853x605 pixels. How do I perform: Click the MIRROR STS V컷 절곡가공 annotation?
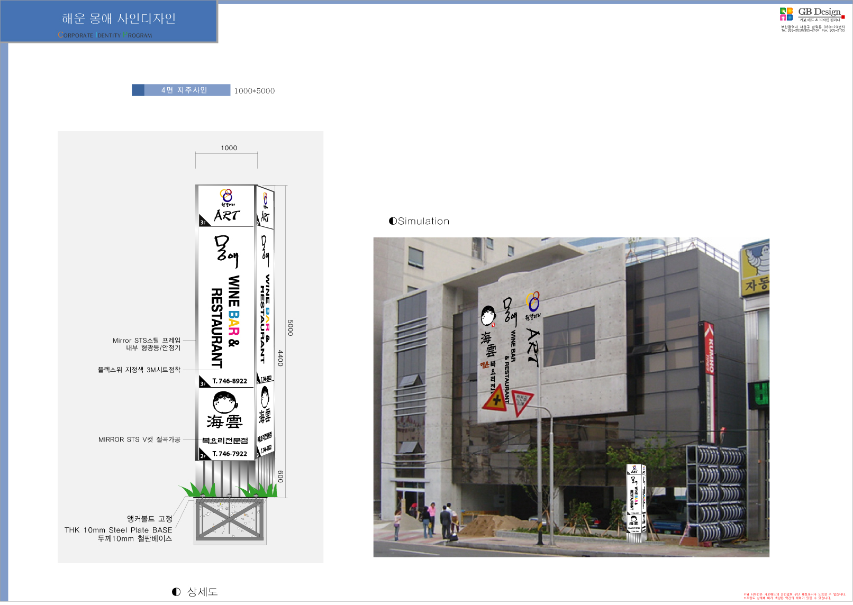pos(140,439)
